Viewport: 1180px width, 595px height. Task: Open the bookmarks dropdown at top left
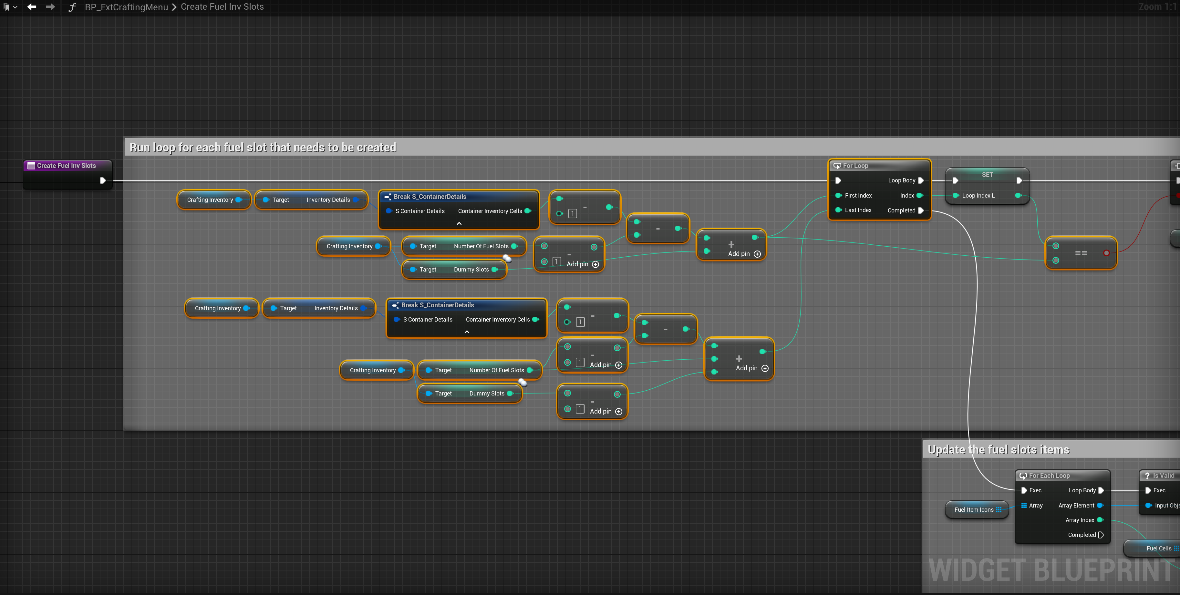[10, 7]
